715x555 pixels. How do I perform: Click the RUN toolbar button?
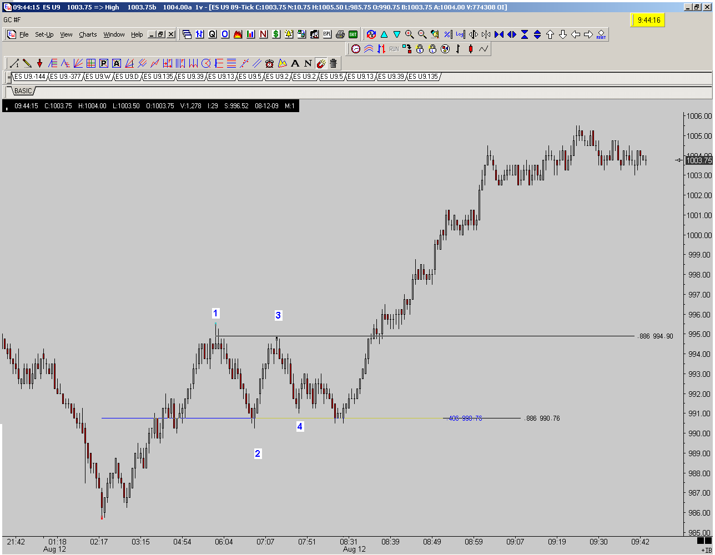(394, 49)
